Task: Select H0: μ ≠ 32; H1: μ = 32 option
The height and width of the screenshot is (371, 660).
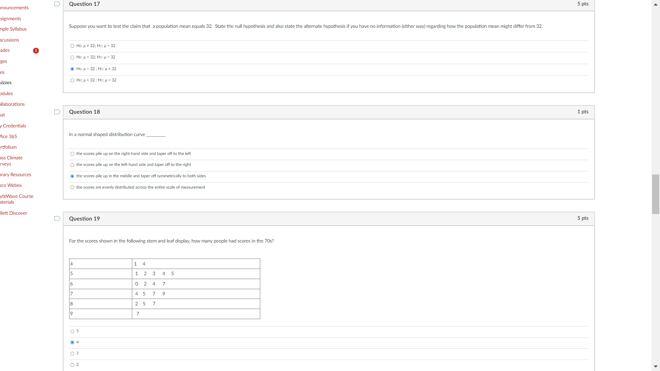Action: [72, 46]
